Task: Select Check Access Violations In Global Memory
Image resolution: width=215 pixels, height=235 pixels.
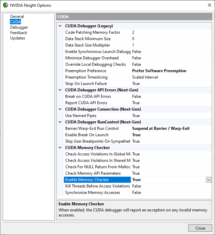Action: click(x=97, y=154)
